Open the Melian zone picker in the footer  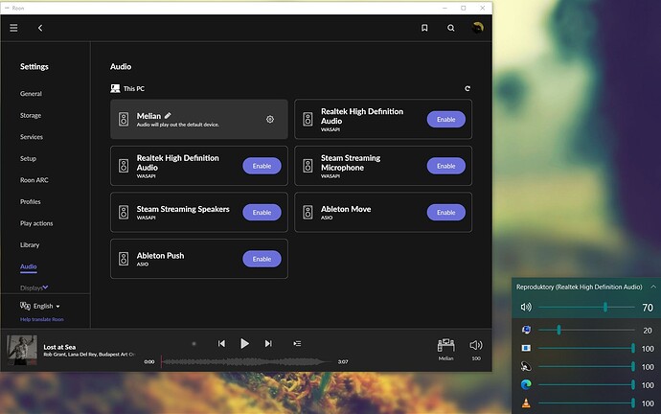[x=446, y=349]
